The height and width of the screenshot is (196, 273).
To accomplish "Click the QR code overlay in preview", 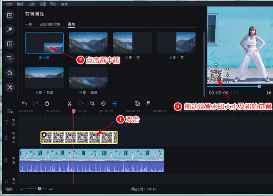I will coord(216,75).
